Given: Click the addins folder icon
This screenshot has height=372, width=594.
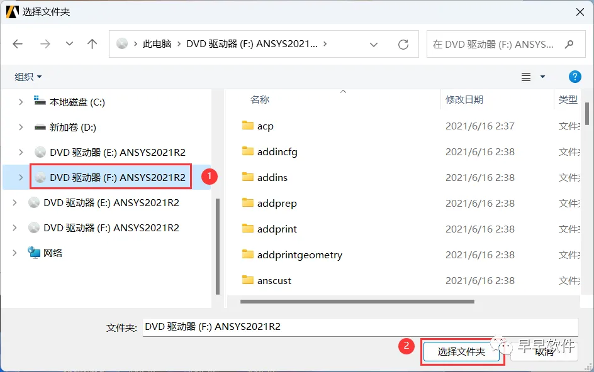Looking at the screenshot, I should 248,177.
